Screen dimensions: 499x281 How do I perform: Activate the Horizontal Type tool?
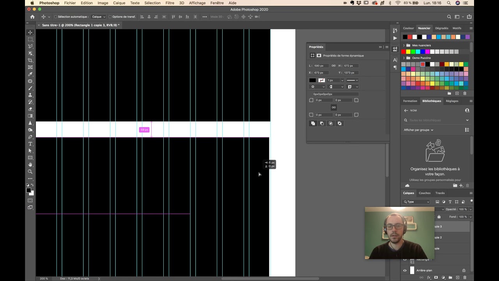(30, 144)
